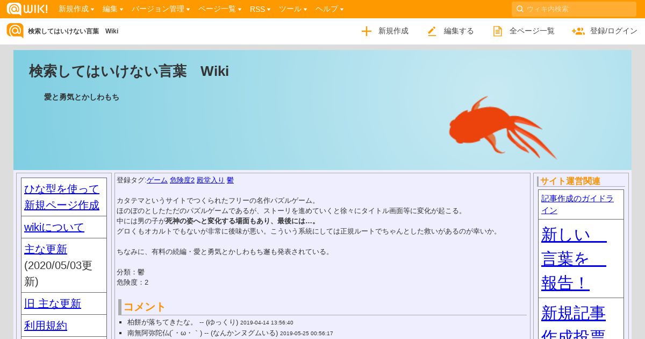Click small header text 検索してはいけない言葉 Wiki
The width and height of the screenshot is (645, 339).
tap(73, 31)
